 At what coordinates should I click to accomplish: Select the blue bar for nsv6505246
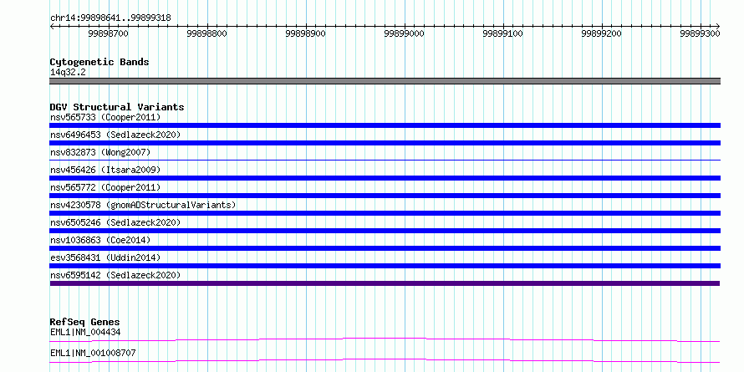pos(385,231)
